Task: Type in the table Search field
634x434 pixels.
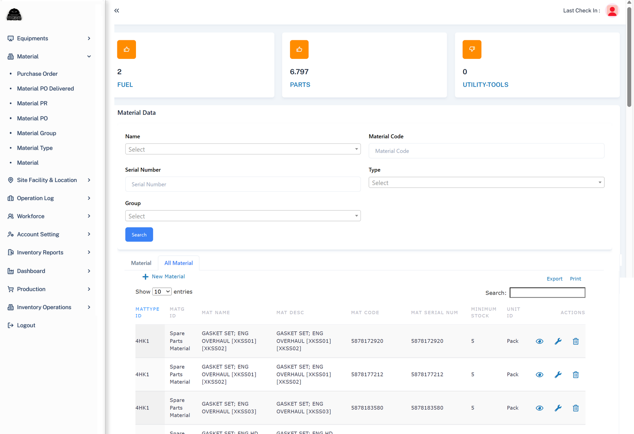Action: pos(547,293)
